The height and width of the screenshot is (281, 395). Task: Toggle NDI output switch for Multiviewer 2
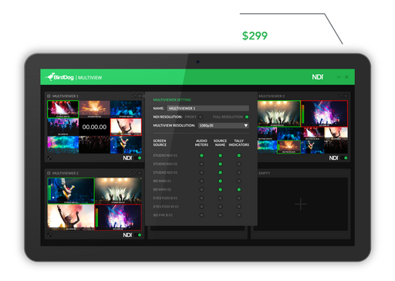[138, 235]
